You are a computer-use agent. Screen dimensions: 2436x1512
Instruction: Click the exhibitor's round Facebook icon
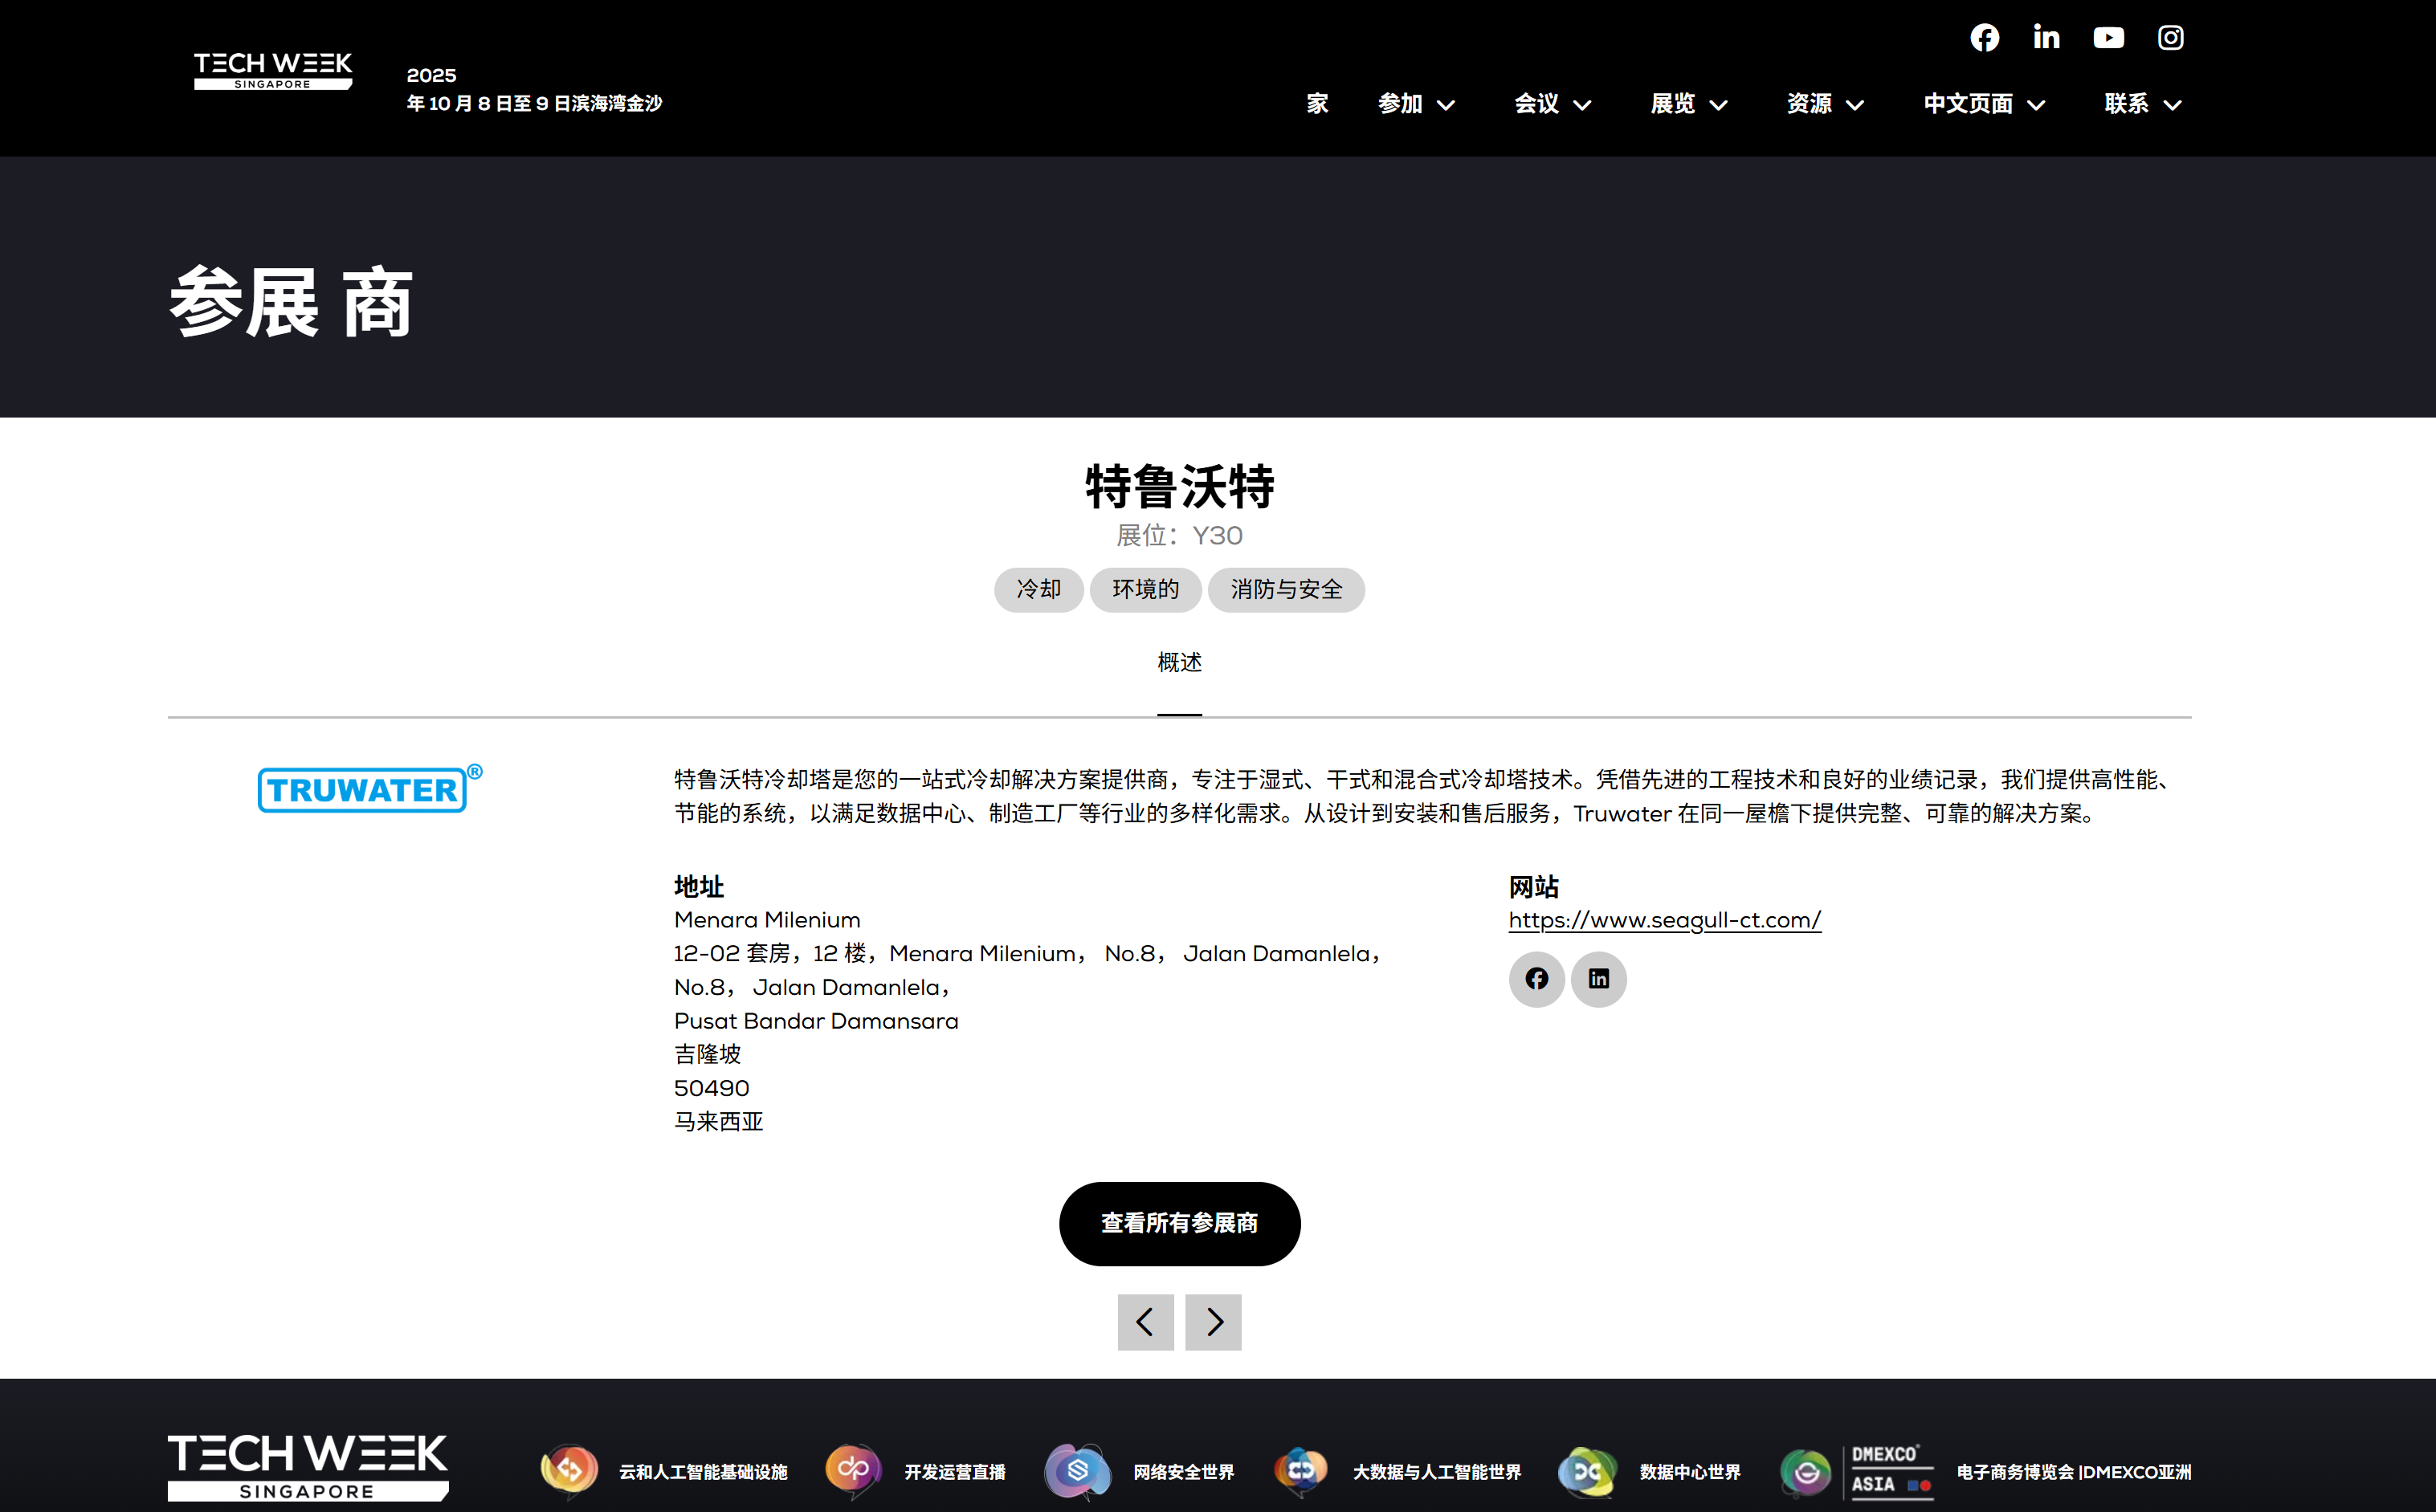point(1536,978)
